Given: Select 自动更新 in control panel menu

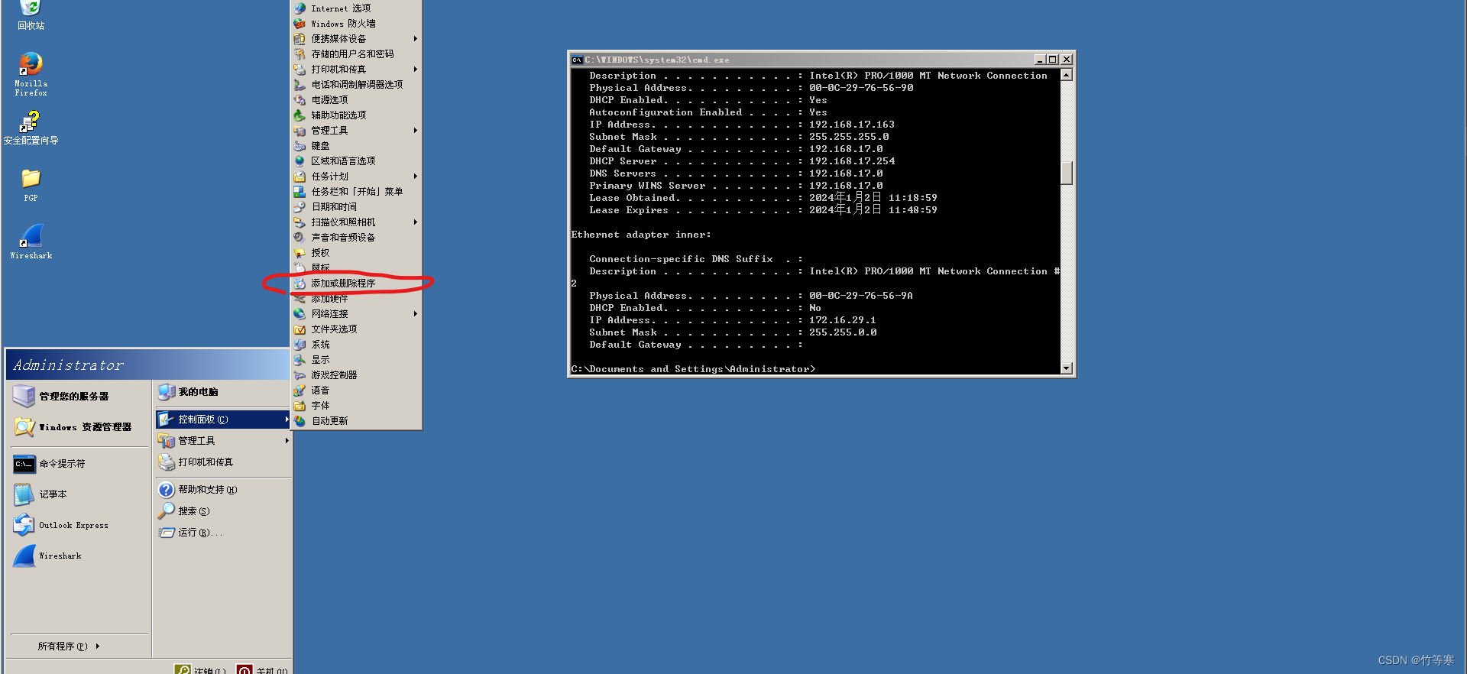Looking at the screenshot, I should [x=356, y=420].
